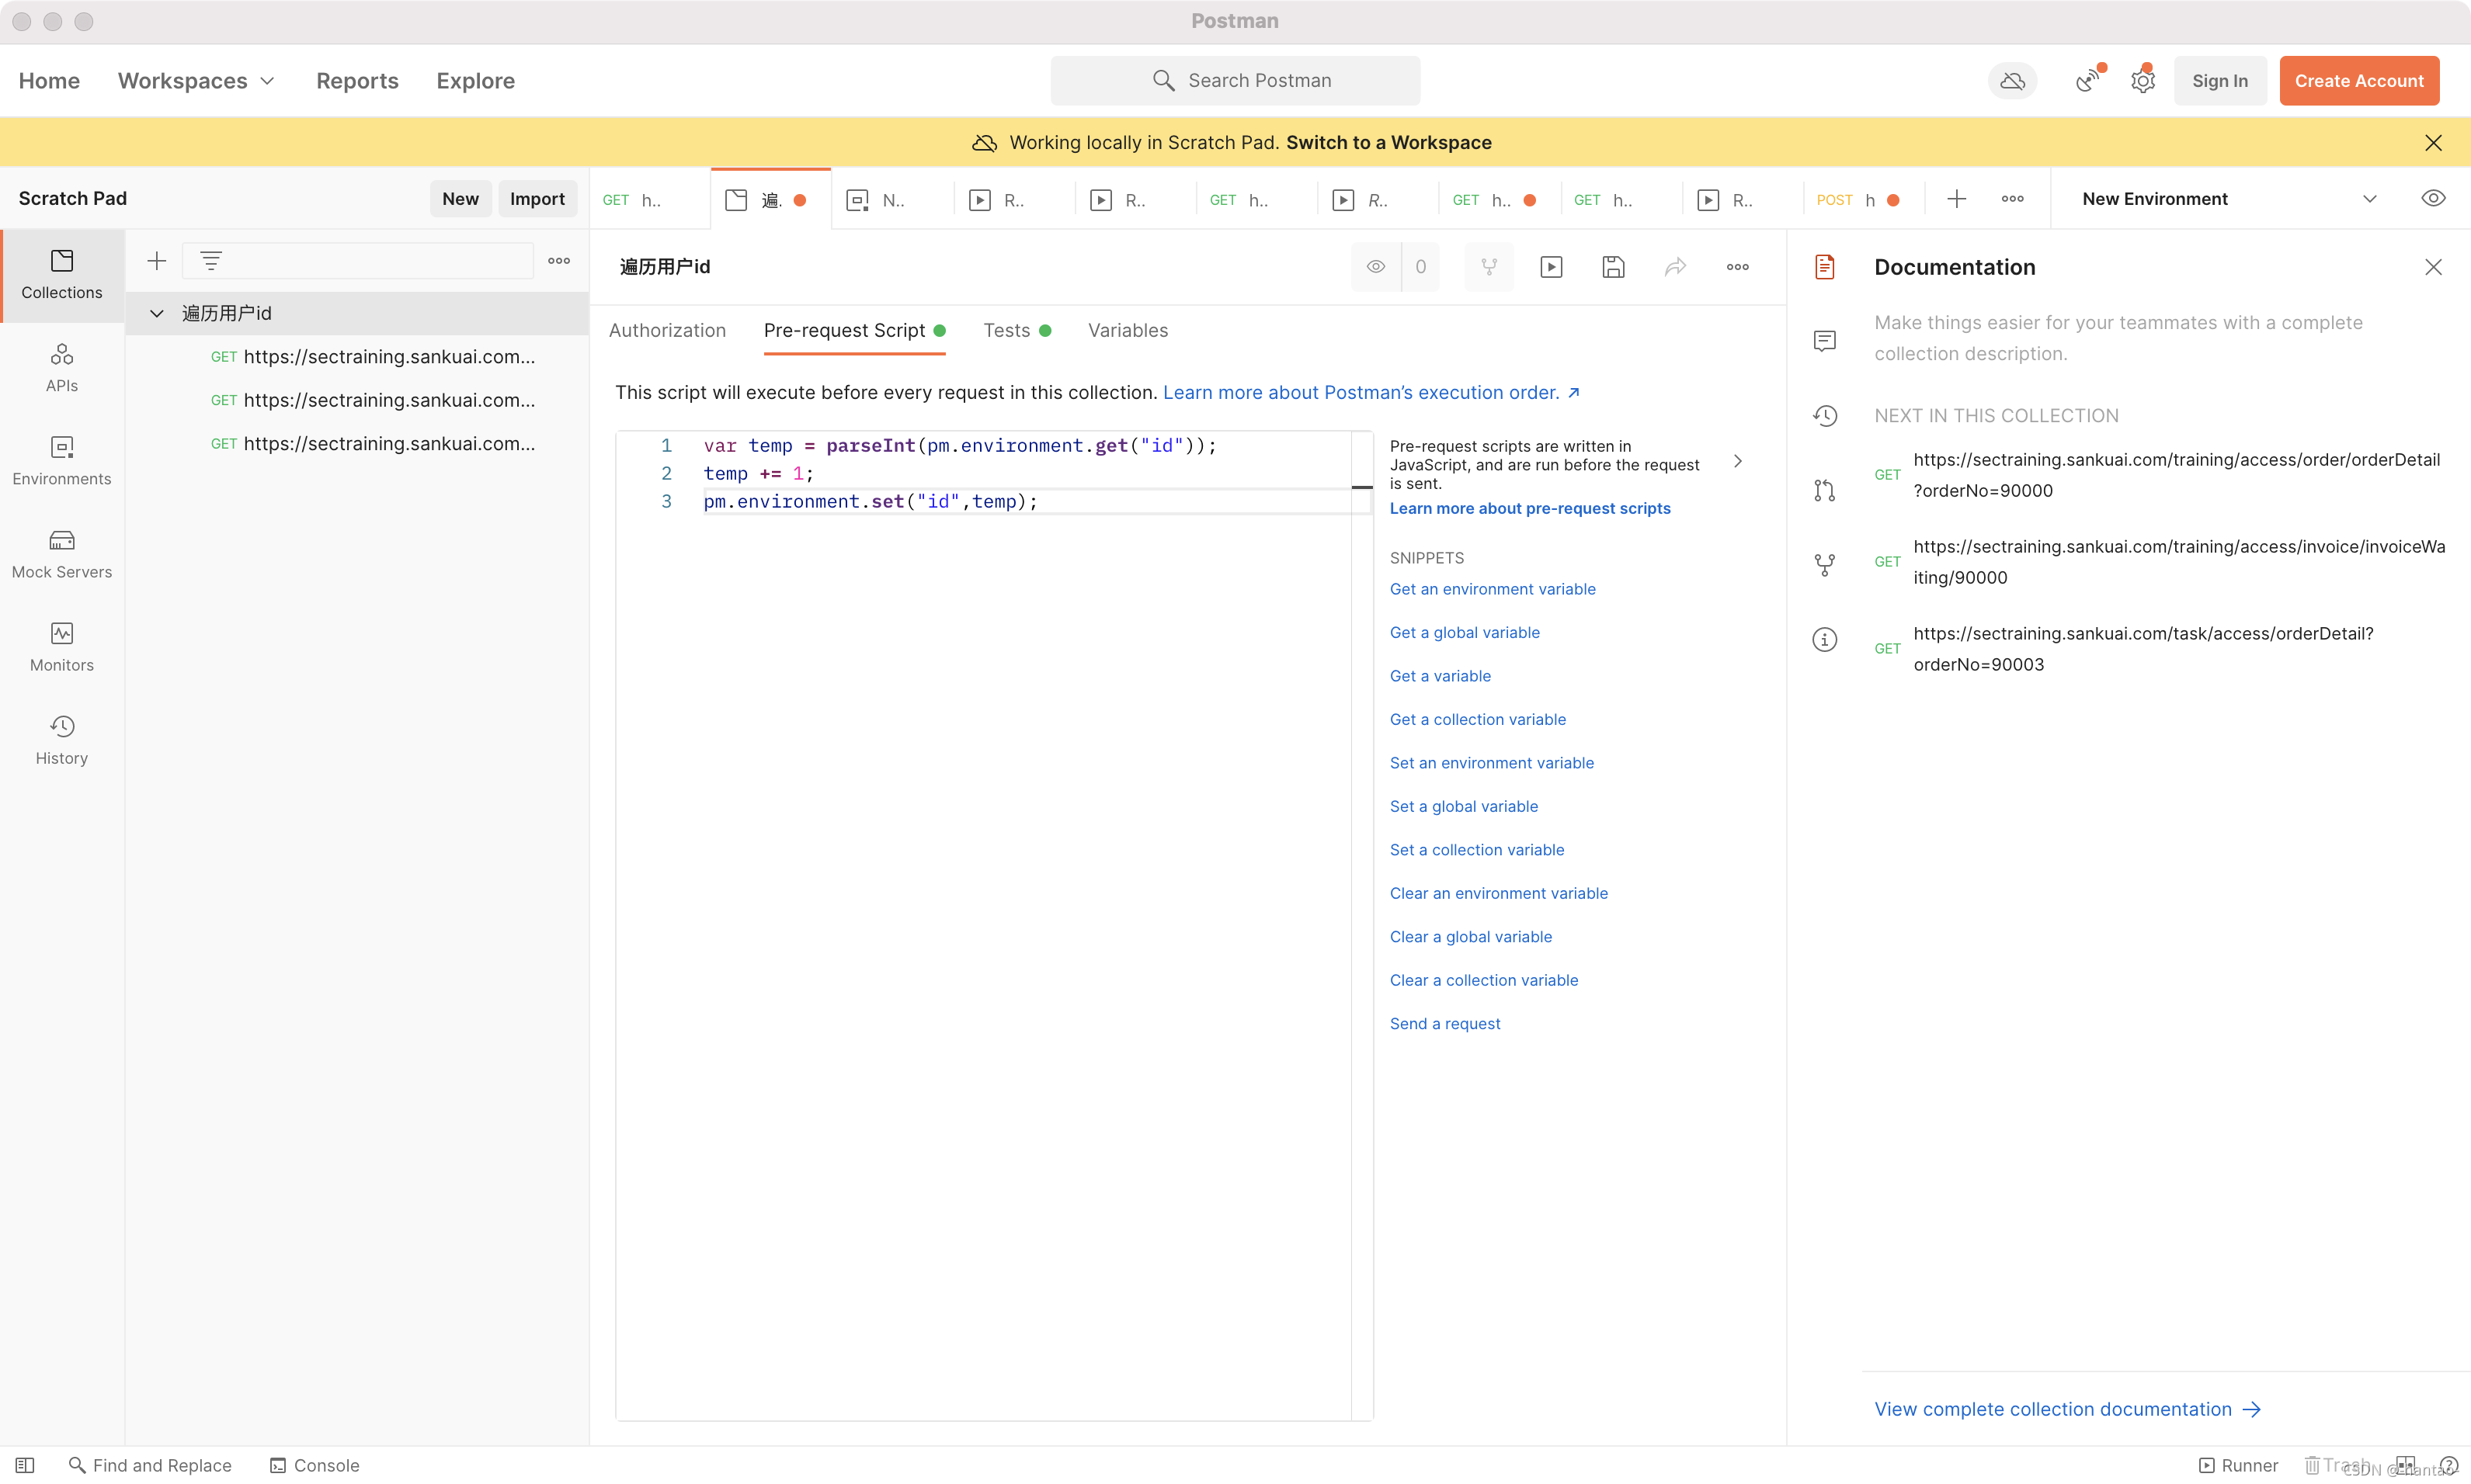Run the collection with play icon
This screenshot has height=1484, width=2471.
tap(1552, 267)
